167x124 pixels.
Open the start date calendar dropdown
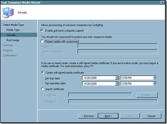117,78
